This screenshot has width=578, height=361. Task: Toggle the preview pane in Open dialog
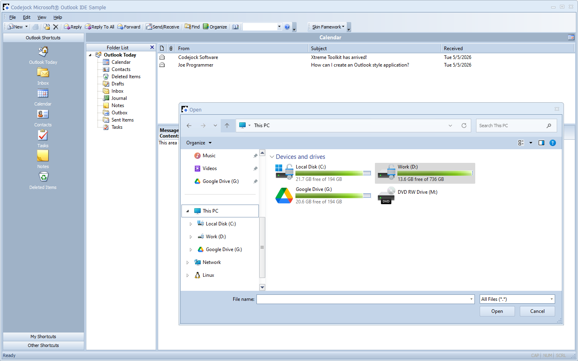click(x=541, y=143)
